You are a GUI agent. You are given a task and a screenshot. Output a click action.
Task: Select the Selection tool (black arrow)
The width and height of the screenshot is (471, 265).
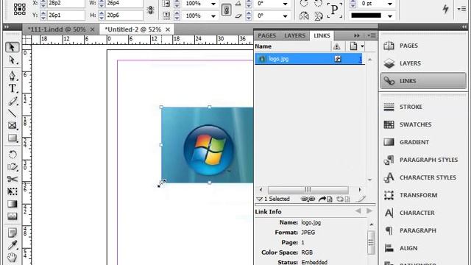pyautogui.click(x=12, y=47)
